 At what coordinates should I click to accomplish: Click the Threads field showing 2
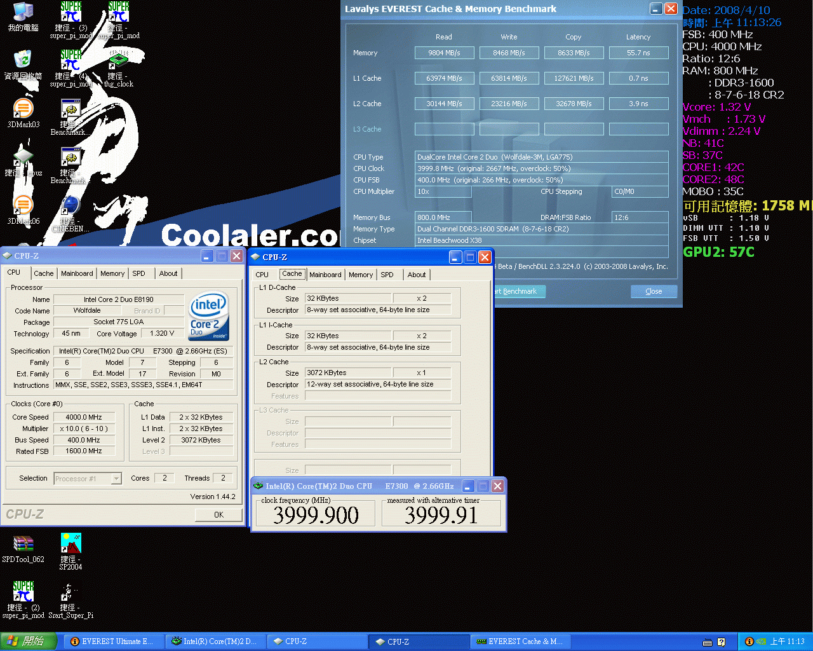223,478
